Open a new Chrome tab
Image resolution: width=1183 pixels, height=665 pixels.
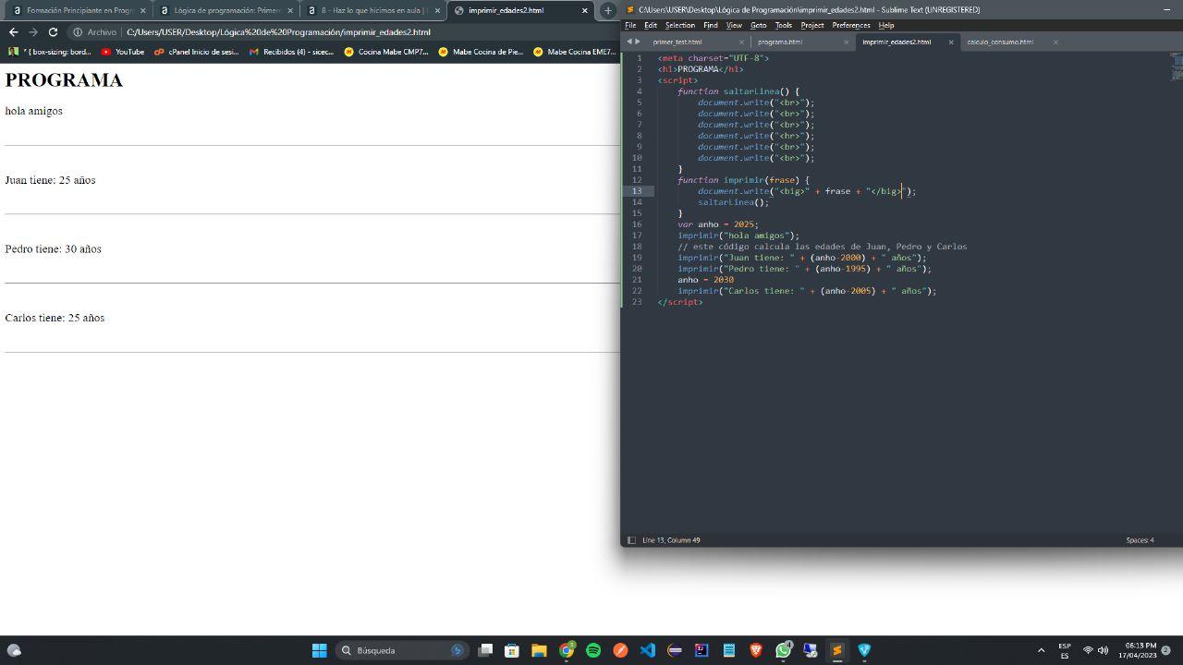point(608,10)
